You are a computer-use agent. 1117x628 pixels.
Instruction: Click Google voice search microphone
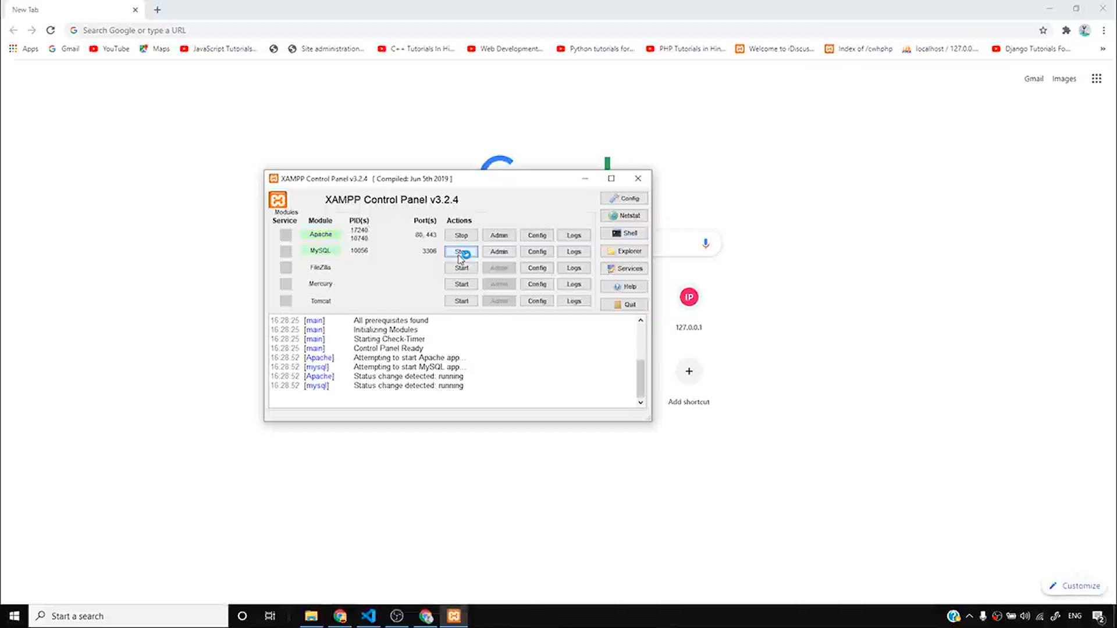[706, 243]
